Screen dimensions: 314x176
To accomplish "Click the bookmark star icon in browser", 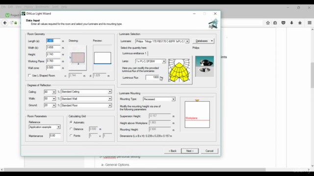I will click(268, 23).
